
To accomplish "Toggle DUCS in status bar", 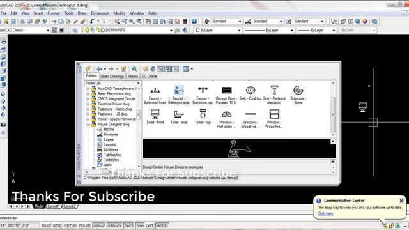I will click(129, 226).
